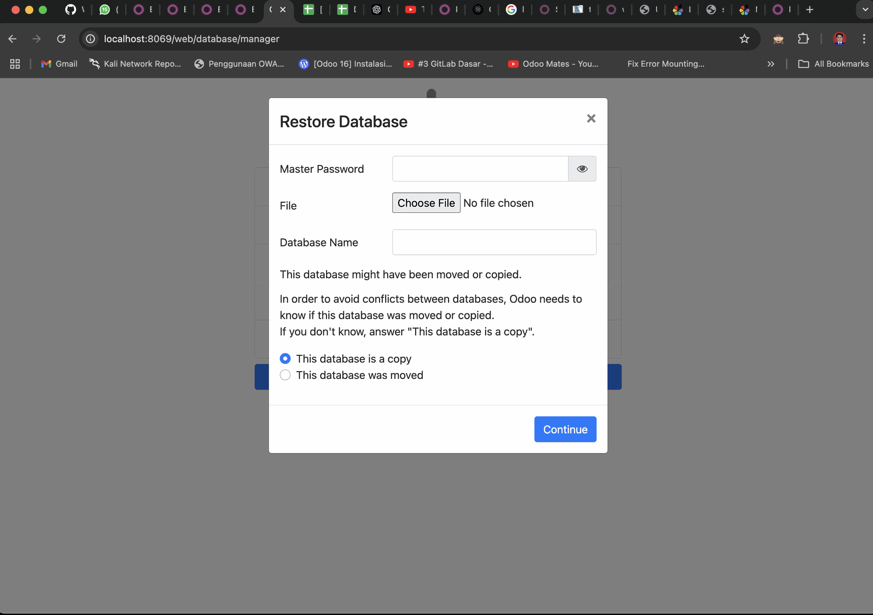Focus the Master Password input field
The height and width of the screenshot is (615, 873).
pyautogui.click(x=480, y=169)
